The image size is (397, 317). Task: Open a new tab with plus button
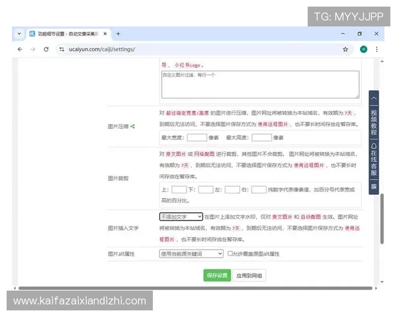coord(118,34)
